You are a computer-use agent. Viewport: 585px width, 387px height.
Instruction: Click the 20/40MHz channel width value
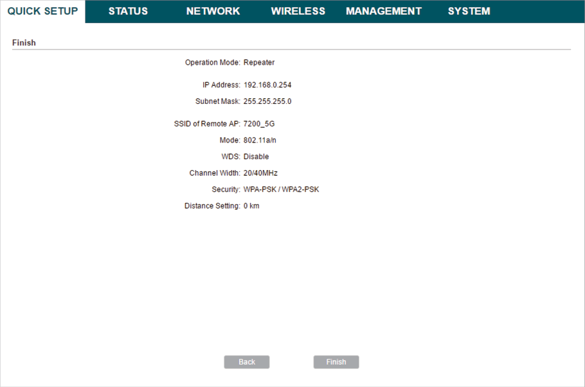coord(260,173)
